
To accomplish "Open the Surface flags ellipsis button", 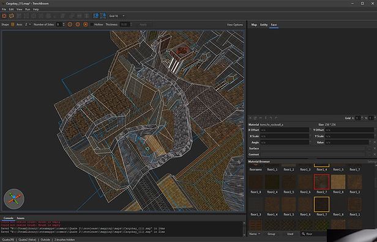I will [370, 148].
